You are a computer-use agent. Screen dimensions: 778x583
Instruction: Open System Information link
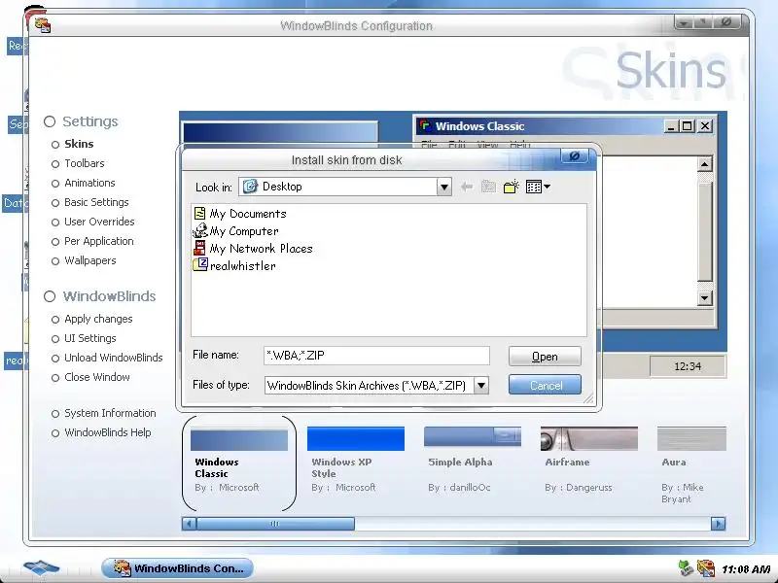point(110,413)
